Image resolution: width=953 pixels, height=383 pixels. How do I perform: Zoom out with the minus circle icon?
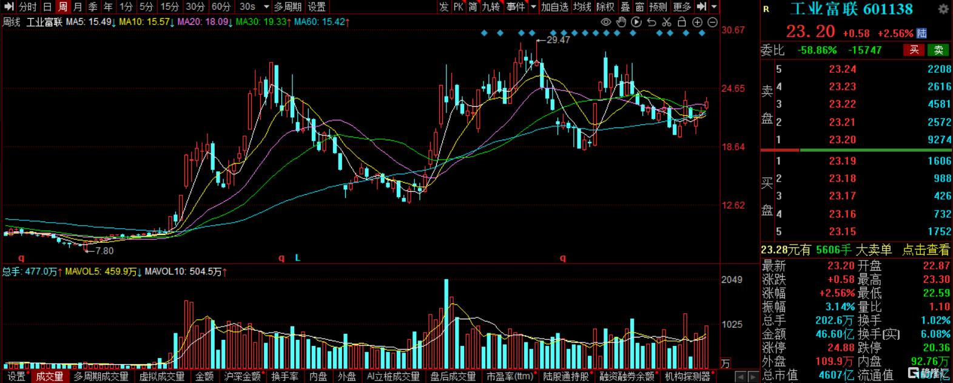click(713, 22)
